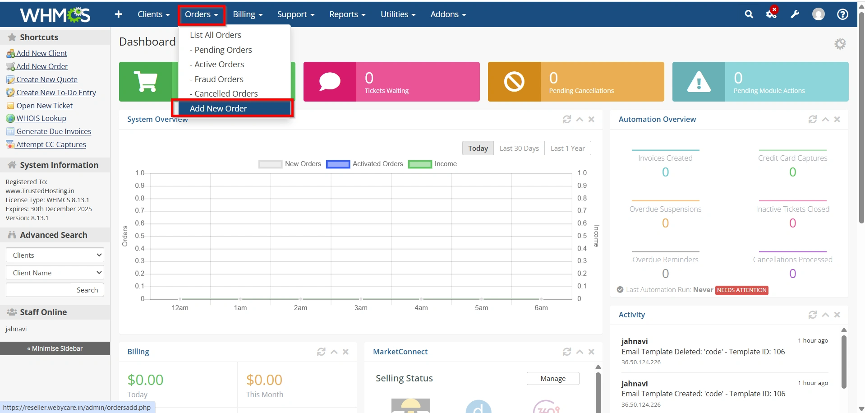
Task: Collapse the MarketConnect widget
Action: coord(580,352)
